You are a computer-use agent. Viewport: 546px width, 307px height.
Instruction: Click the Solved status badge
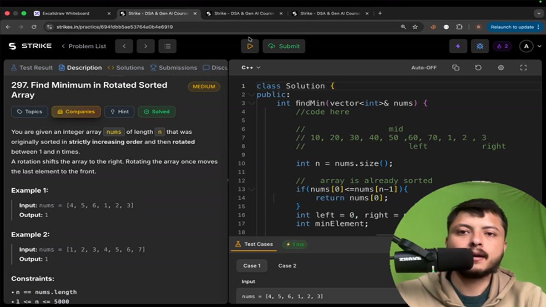[157, 111]
